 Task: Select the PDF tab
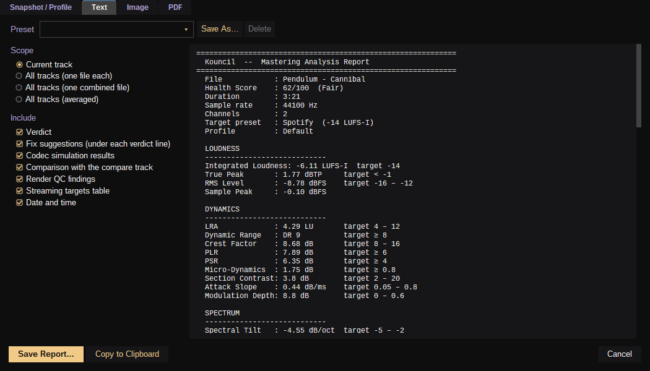[175, 7]
